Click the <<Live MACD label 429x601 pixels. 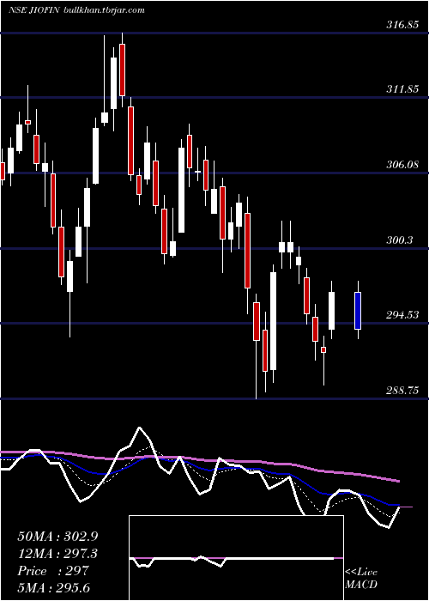[361, 579]
